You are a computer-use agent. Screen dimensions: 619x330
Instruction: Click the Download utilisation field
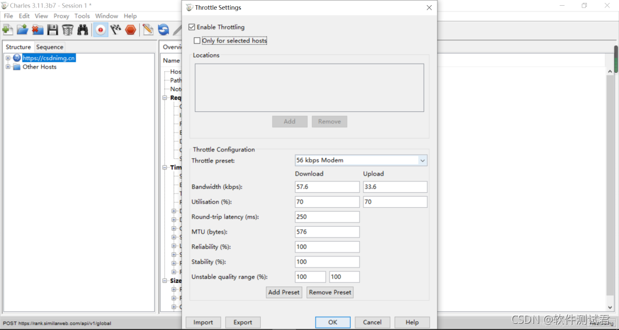(327, 202)
